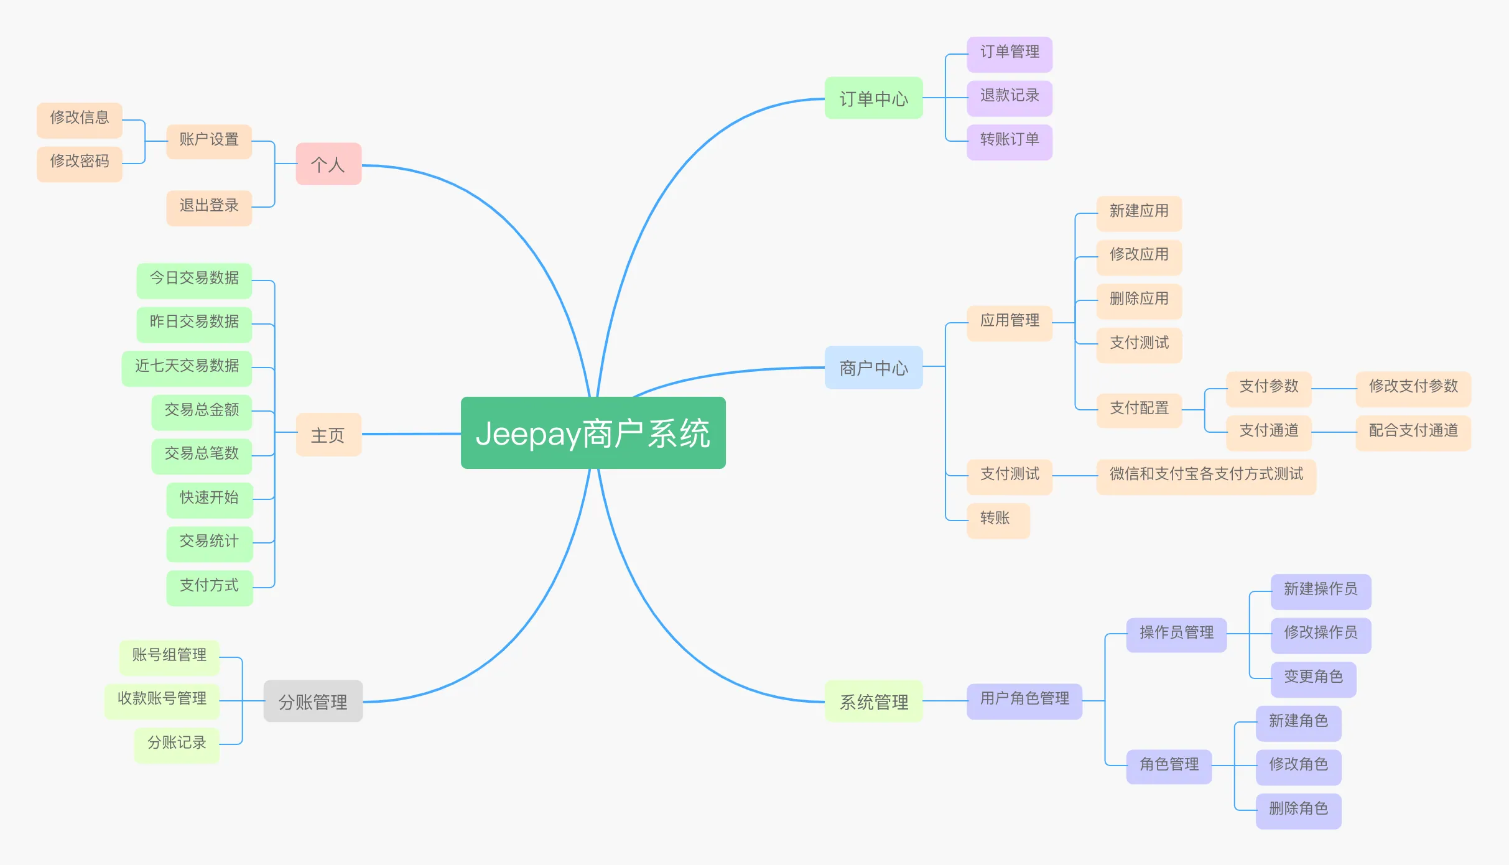Click the 删除应用 node
This screenshot has width=1509, height=865.
[x=1139, y=301]
